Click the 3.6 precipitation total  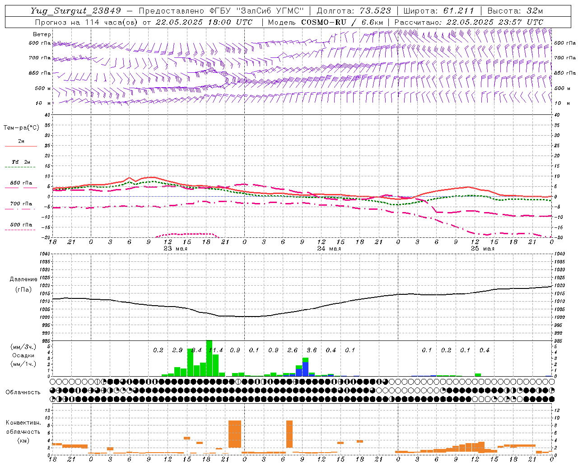click(312, 350)
